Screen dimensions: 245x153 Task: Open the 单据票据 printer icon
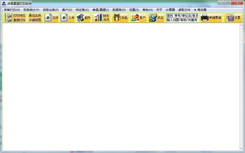(x=211, y=17)
